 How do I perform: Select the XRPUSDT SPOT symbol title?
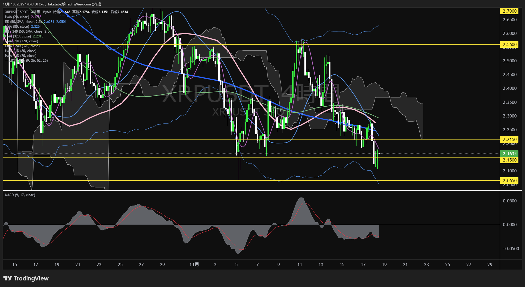coord(17,12)
